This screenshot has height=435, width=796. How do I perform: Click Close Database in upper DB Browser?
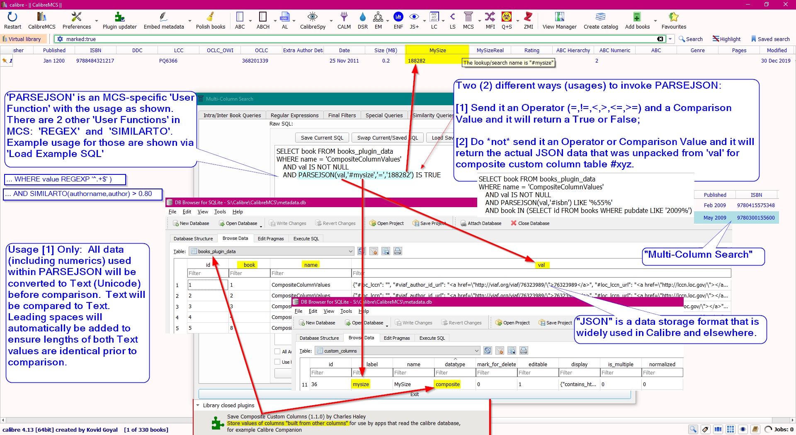pyautogui.click(x=530, y=223)
